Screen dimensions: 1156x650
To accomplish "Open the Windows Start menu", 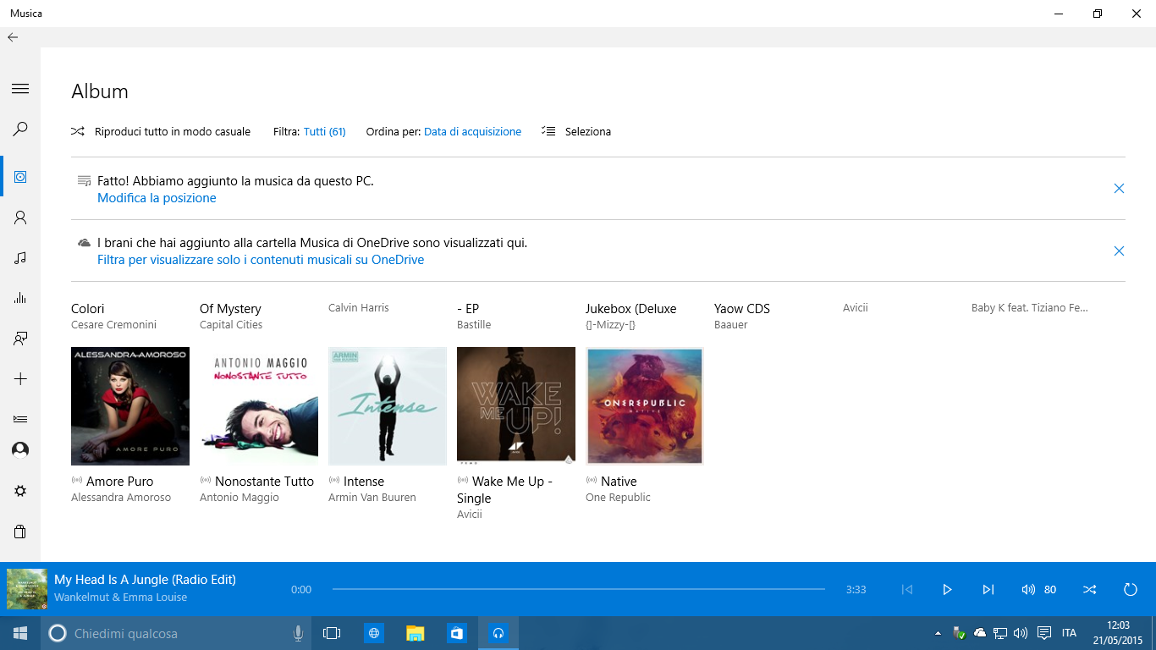I will click(20, 633).
